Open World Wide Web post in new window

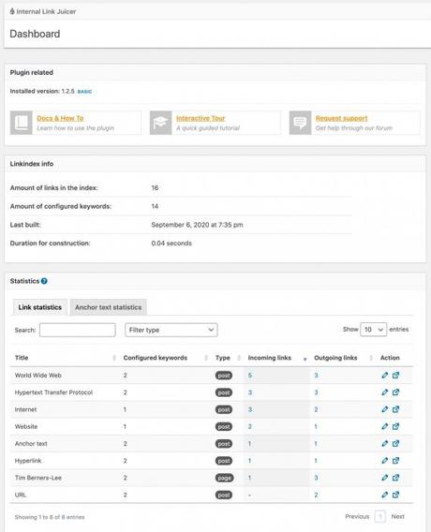[x=395, y=376]
